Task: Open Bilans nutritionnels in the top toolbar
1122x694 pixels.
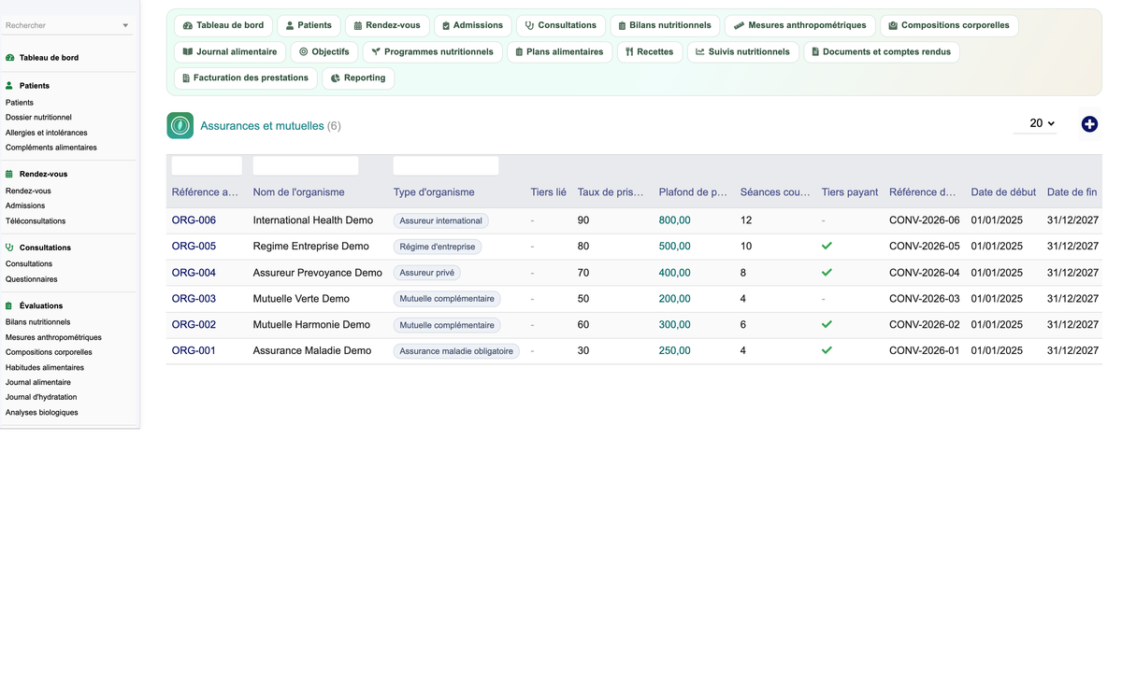Action: [665, 25]
